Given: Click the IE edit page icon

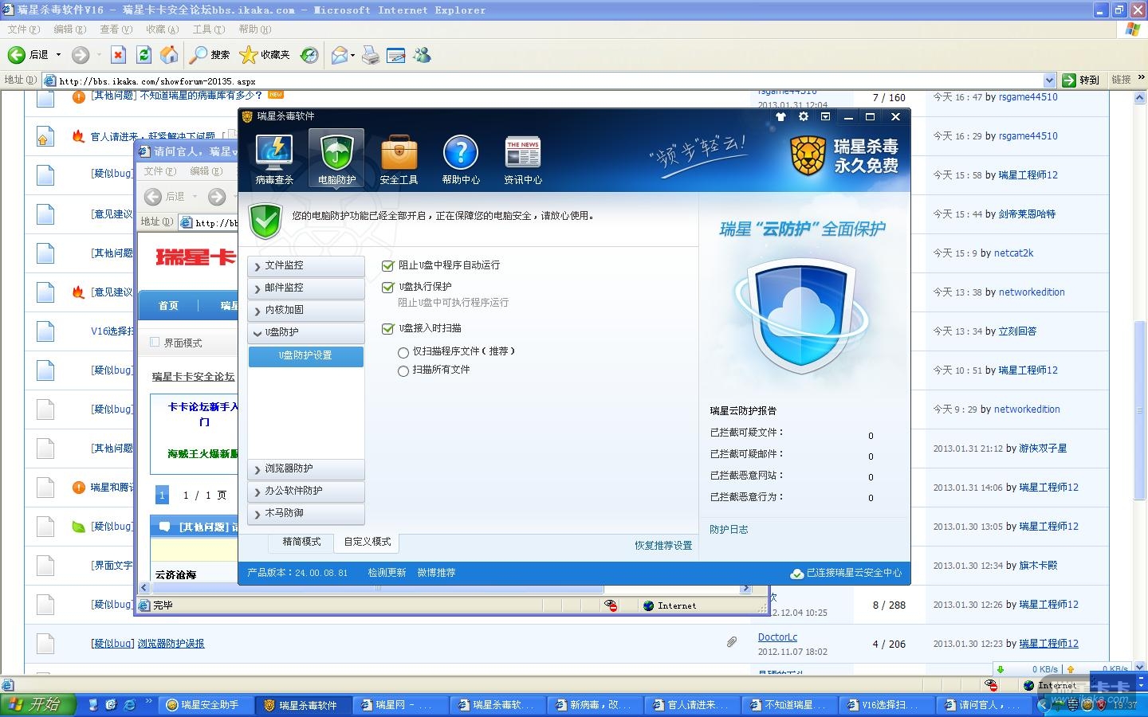Looking at the screenshot, I should [395, 55].
